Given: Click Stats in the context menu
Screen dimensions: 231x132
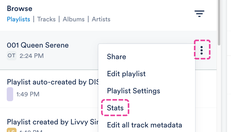Looking at the screenshot, I should click(115, 108).
